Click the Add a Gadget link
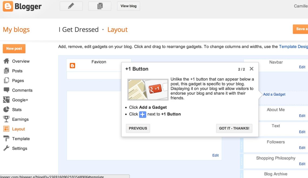This screenshot has width=308, height=178. point(274,94)
